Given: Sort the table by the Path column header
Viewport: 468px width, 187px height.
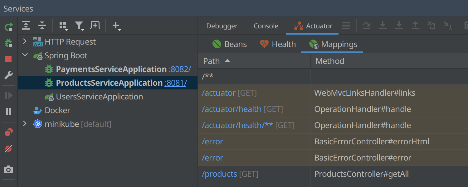Looking at the screenshot, I should coord(254,61).
